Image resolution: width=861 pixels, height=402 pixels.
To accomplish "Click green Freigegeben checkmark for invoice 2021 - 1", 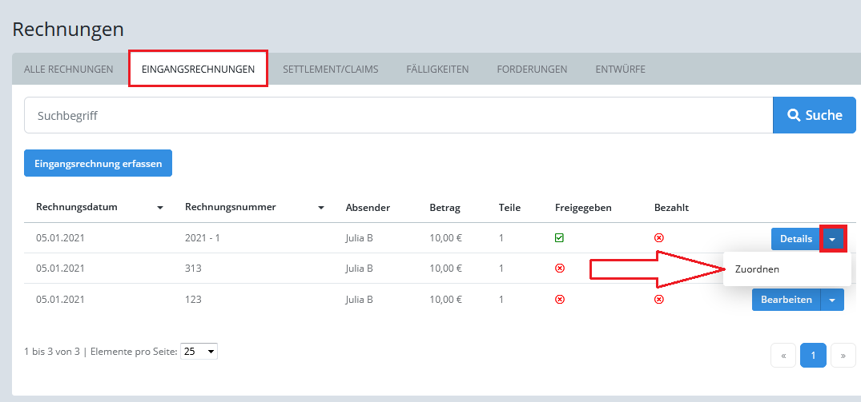I will coord(560,237).
